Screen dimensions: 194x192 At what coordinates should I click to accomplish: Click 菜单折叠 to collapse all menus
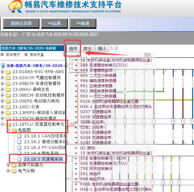pos(37,55)
